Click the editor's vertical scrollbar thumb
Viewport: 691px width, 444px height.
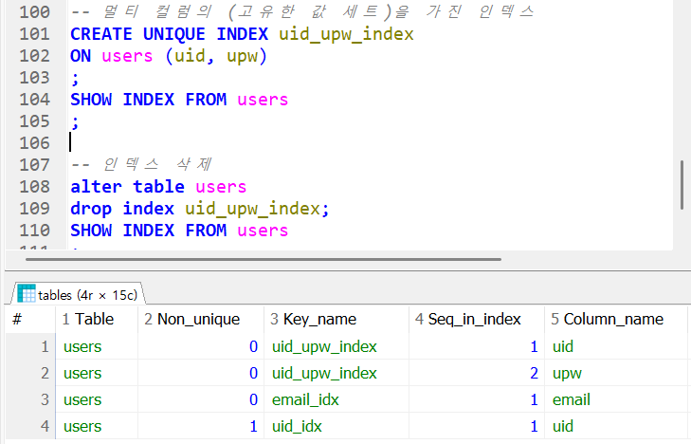[682, 185]
